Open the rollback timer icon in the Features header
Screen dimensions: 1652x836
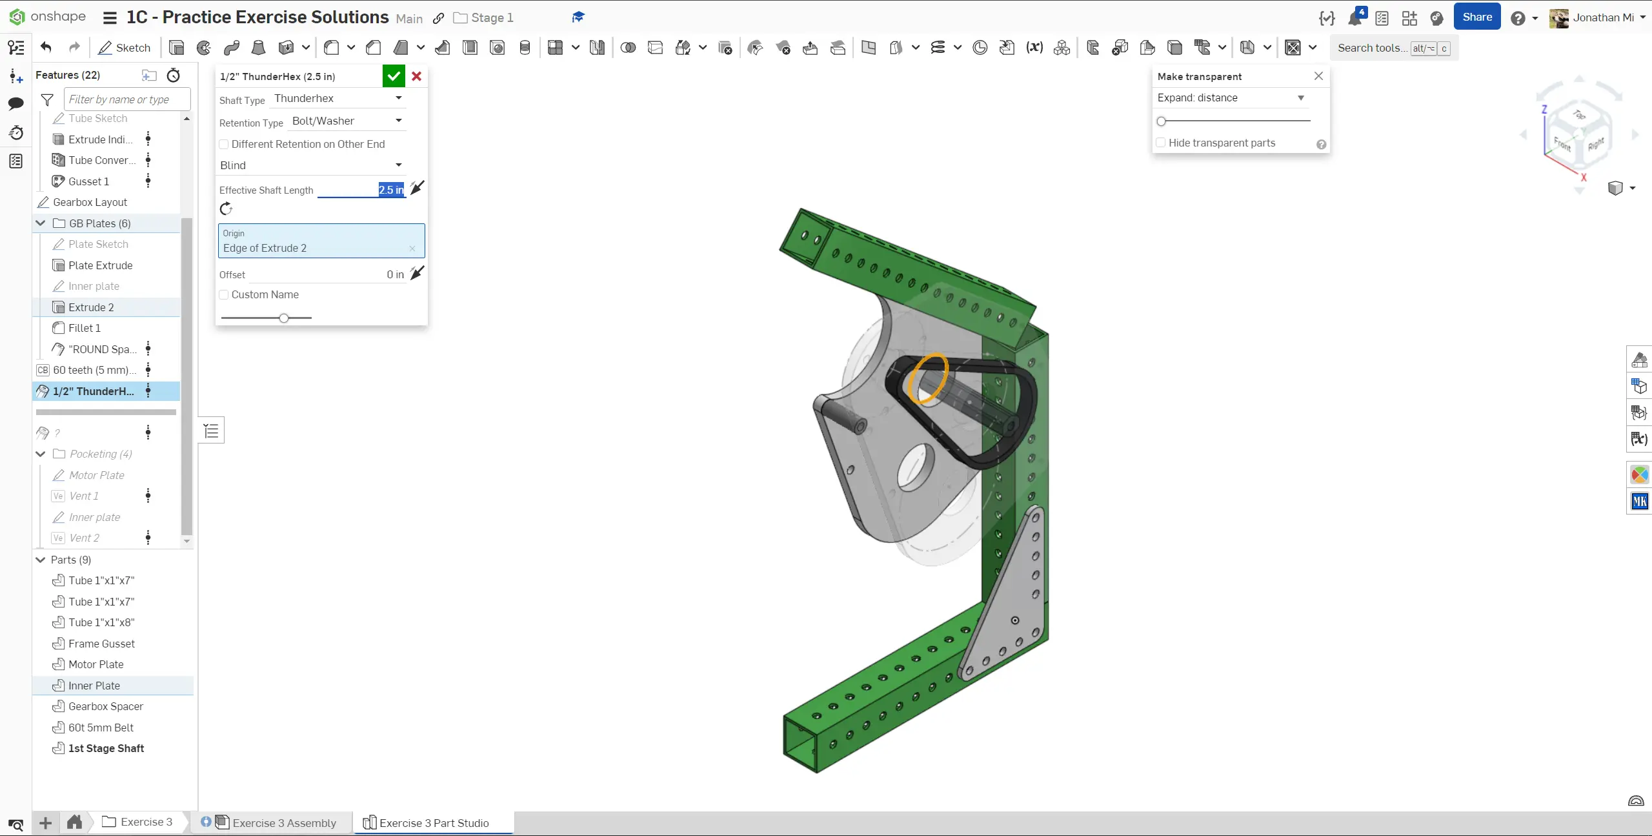[x=174, y=76]
